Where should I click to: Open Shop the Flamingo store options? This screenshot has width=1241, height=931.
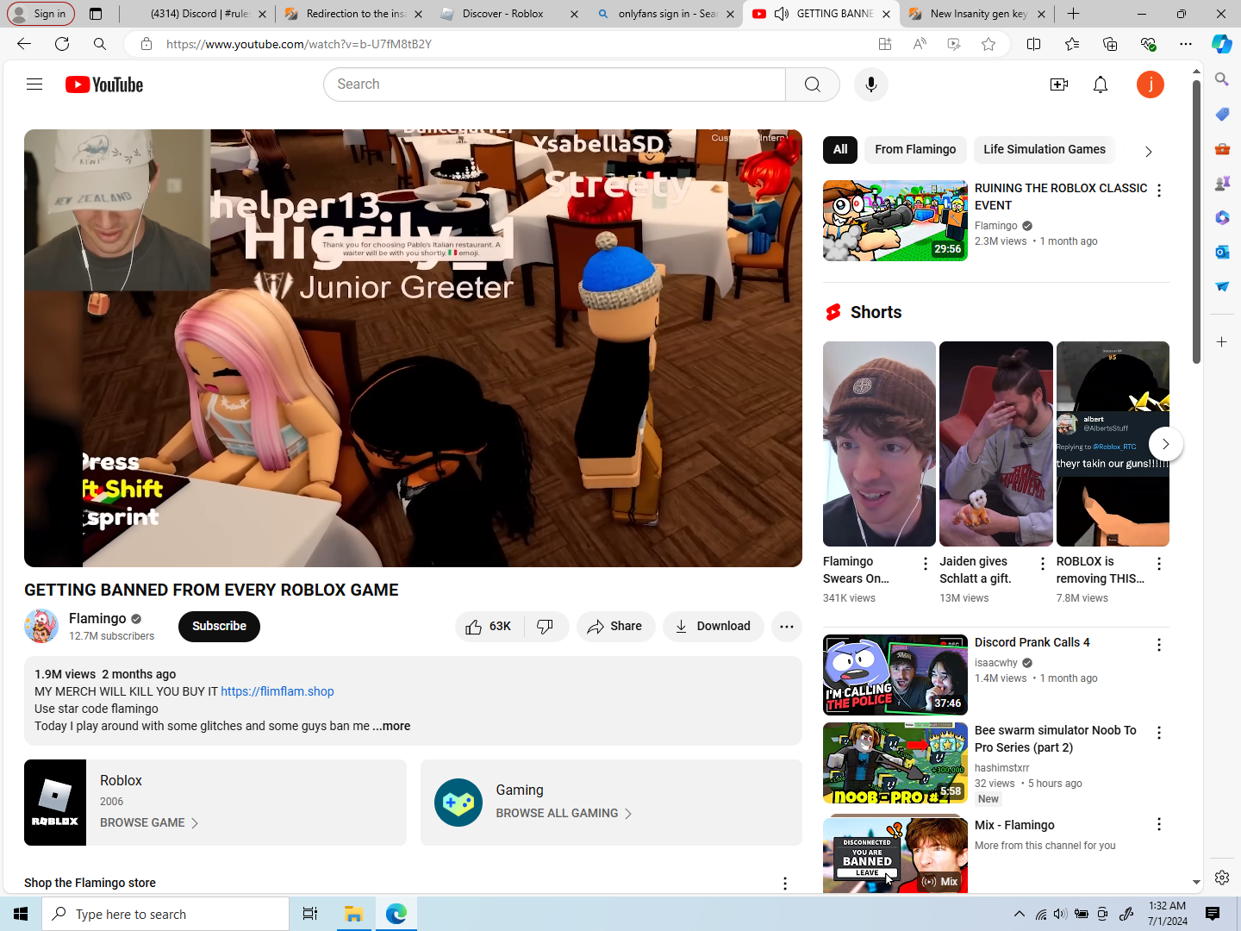pos(785,884)
